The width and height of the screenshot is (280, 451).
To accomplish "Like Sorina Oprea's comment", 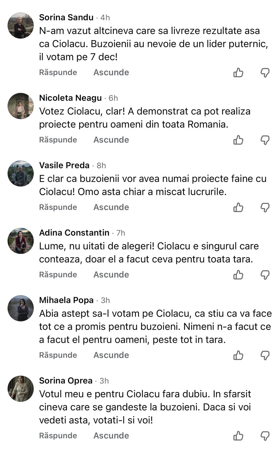I will [x=238, y=436].
